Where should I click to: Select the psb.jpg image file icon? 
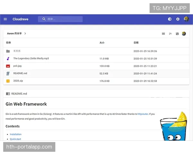8,66
